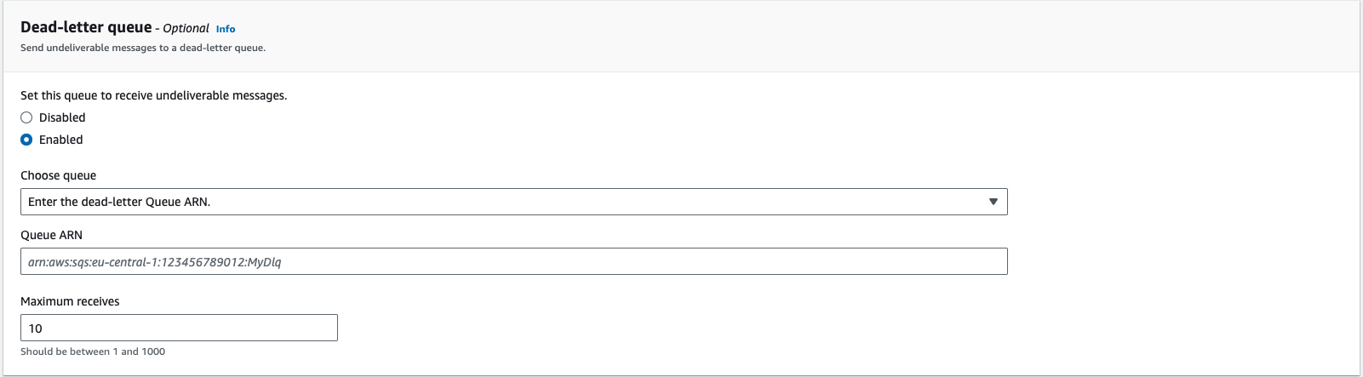Select the Enabled radio button

(x=26, y=140)
